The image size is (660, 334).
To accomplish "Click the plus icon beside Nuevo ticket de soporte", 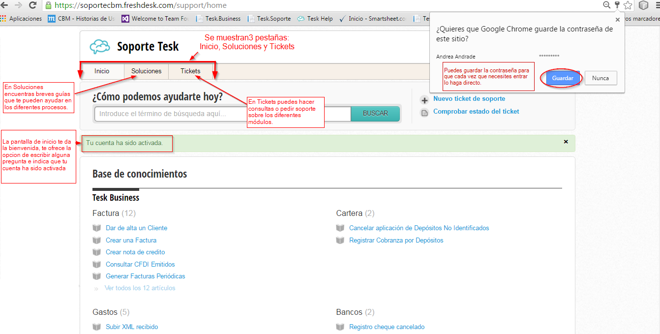I will pos(424,100).
